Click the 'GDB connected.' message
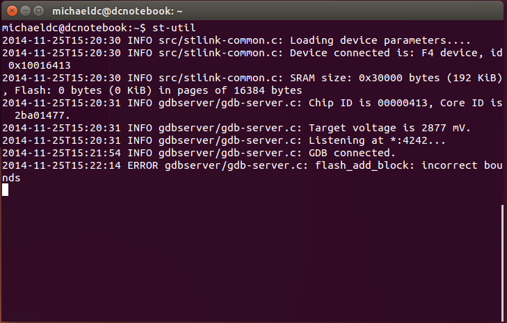This screenshot has width=507, height=323. tap(351, 153)
